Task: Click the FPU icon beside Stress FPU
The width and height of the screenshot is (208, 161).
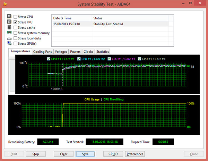Action: (9, 21)
